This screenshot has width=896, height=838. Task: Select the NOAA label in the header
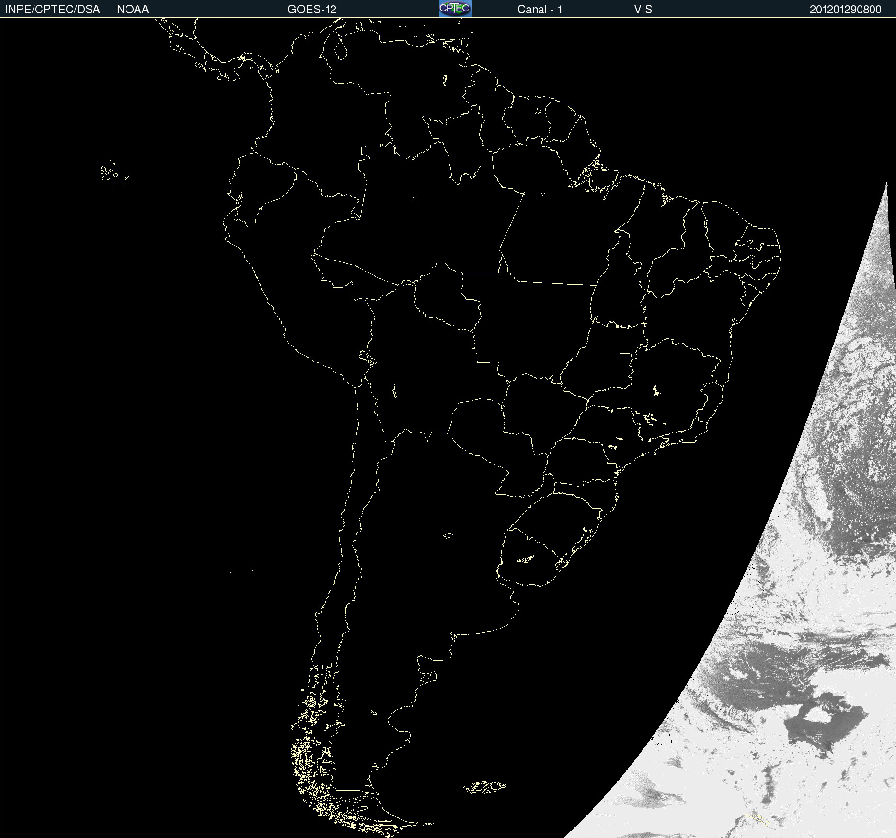point(133,10)
